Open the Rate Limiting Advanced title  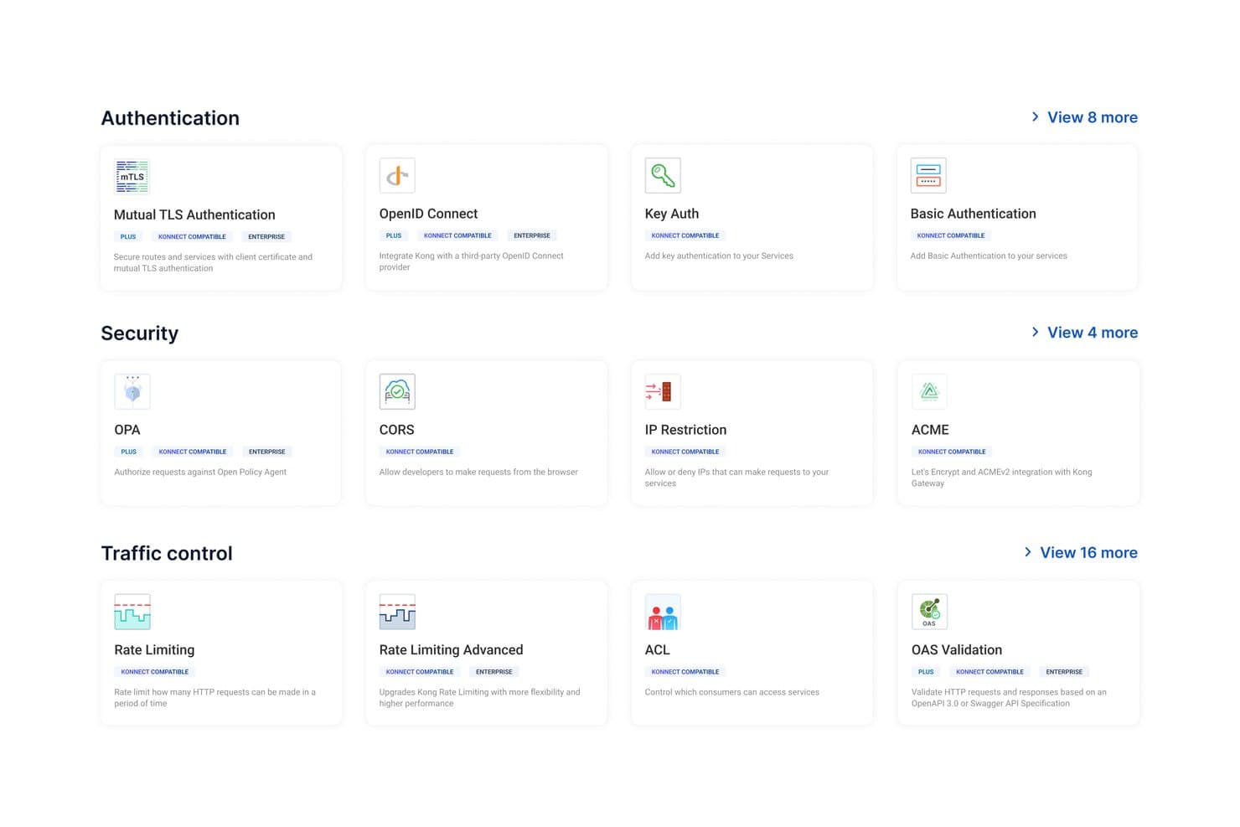451,650
